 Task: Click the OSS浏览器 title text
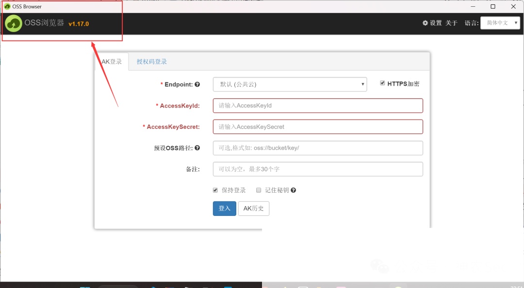(x=44, y=23)
